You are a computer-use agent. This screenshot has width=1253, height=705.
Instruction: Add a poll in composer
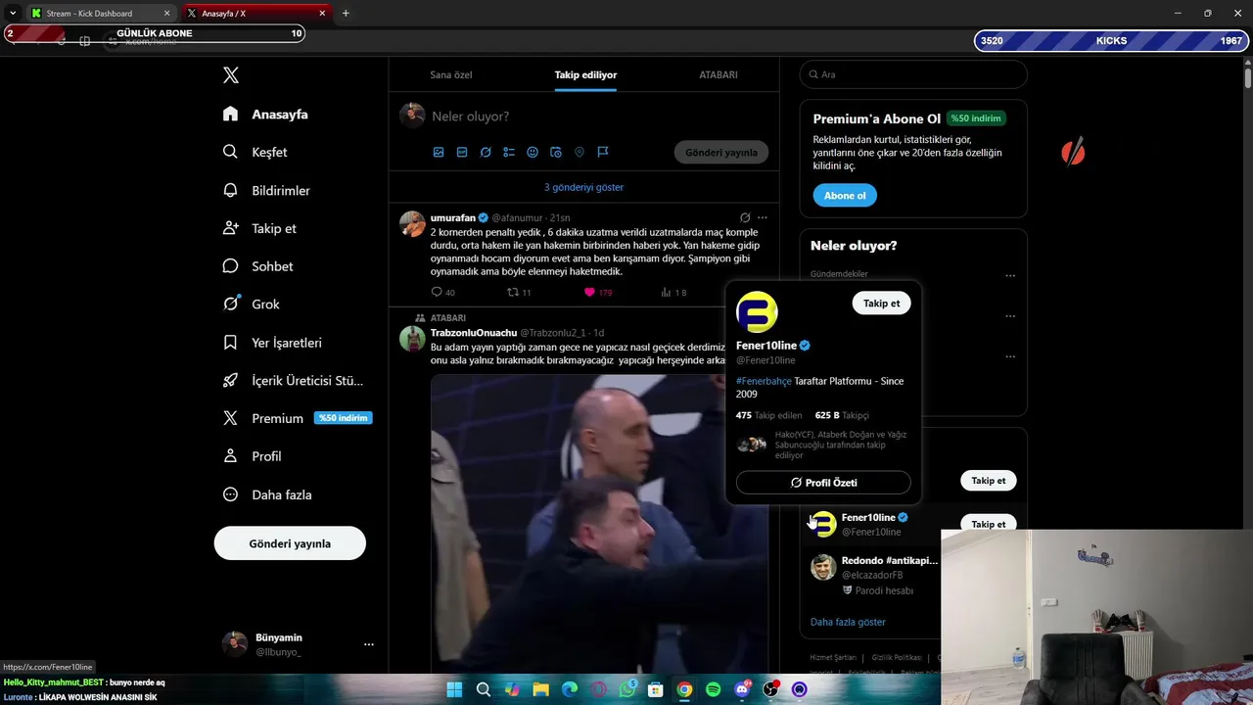509,153
